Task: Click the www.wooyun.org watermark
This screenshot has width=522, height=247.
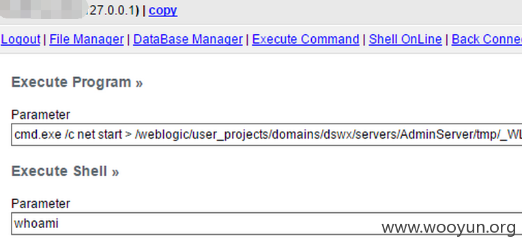Action: [449, 228]
